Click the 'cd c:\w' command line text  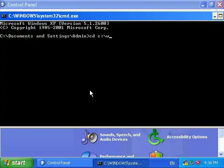99,36
